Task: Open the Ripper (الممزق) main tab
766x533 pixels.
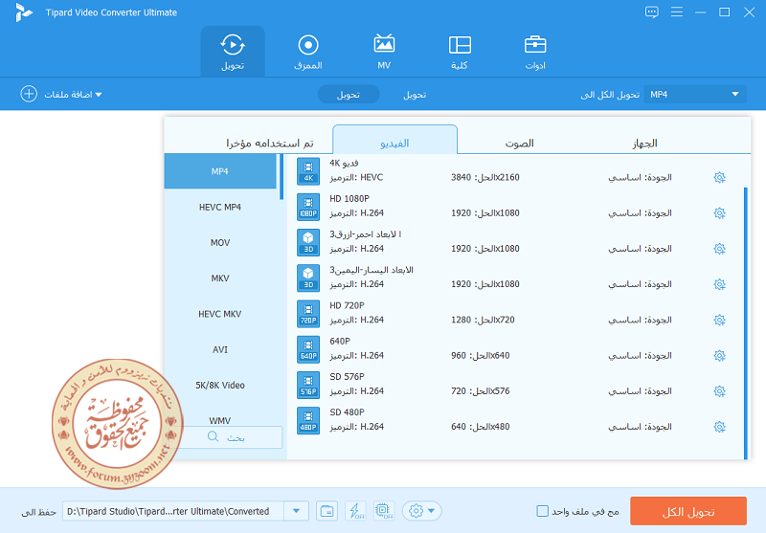Action: pyautogui.click(x=308, y=52)
